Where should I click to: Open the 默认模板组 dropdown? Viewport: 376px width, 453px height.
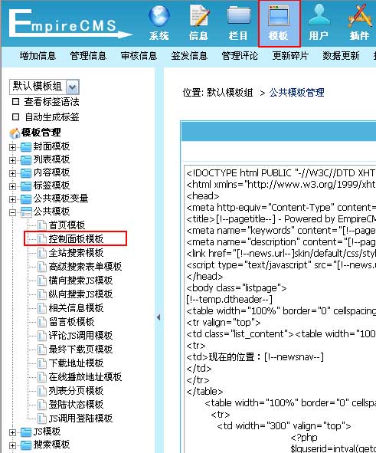(73, 87)
